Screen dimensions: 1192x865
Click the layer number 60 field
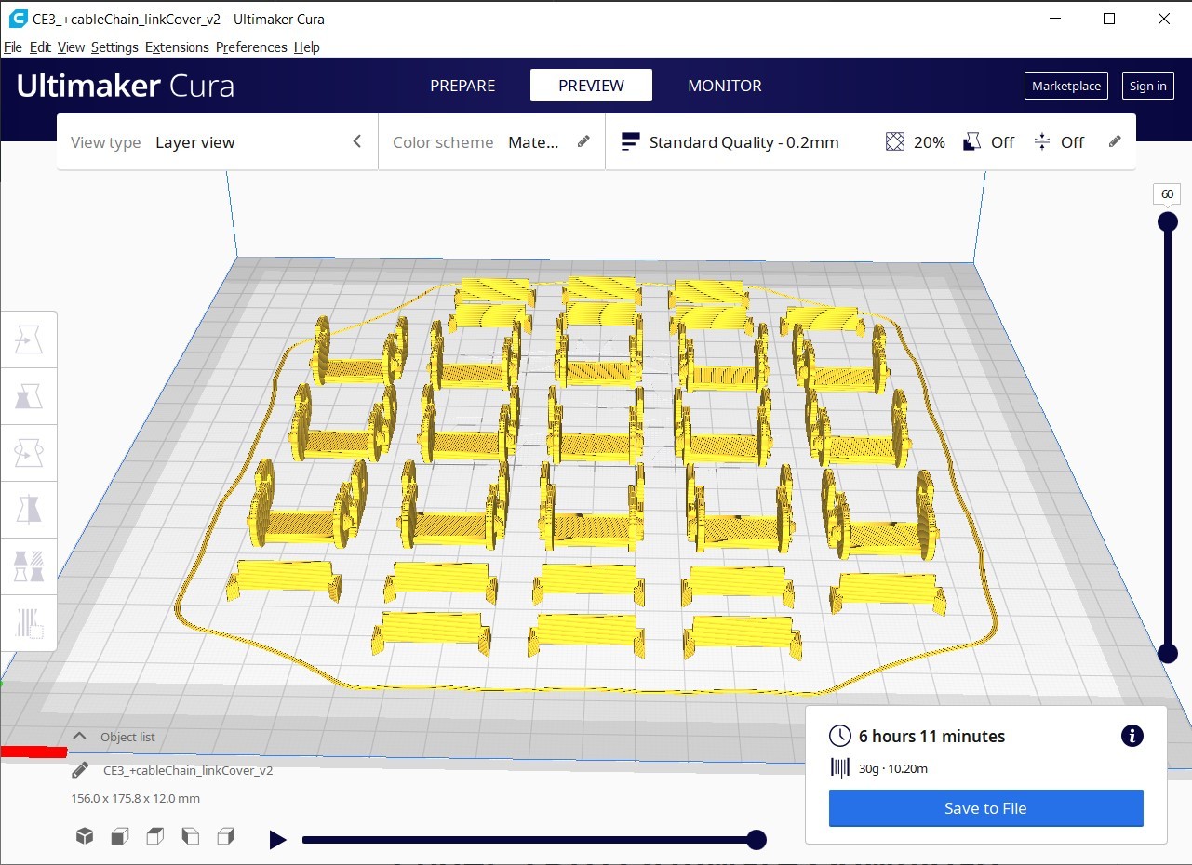[x=1167, y=193]
